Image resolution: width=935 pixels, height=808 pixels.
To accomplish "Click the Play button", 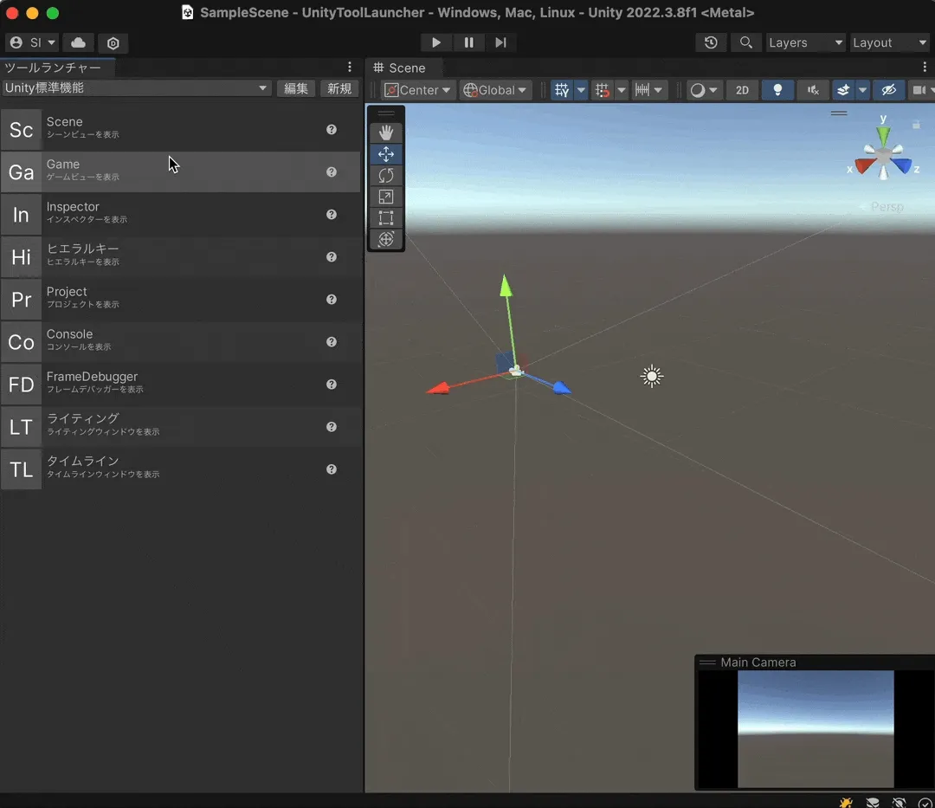I will [436, 42].
